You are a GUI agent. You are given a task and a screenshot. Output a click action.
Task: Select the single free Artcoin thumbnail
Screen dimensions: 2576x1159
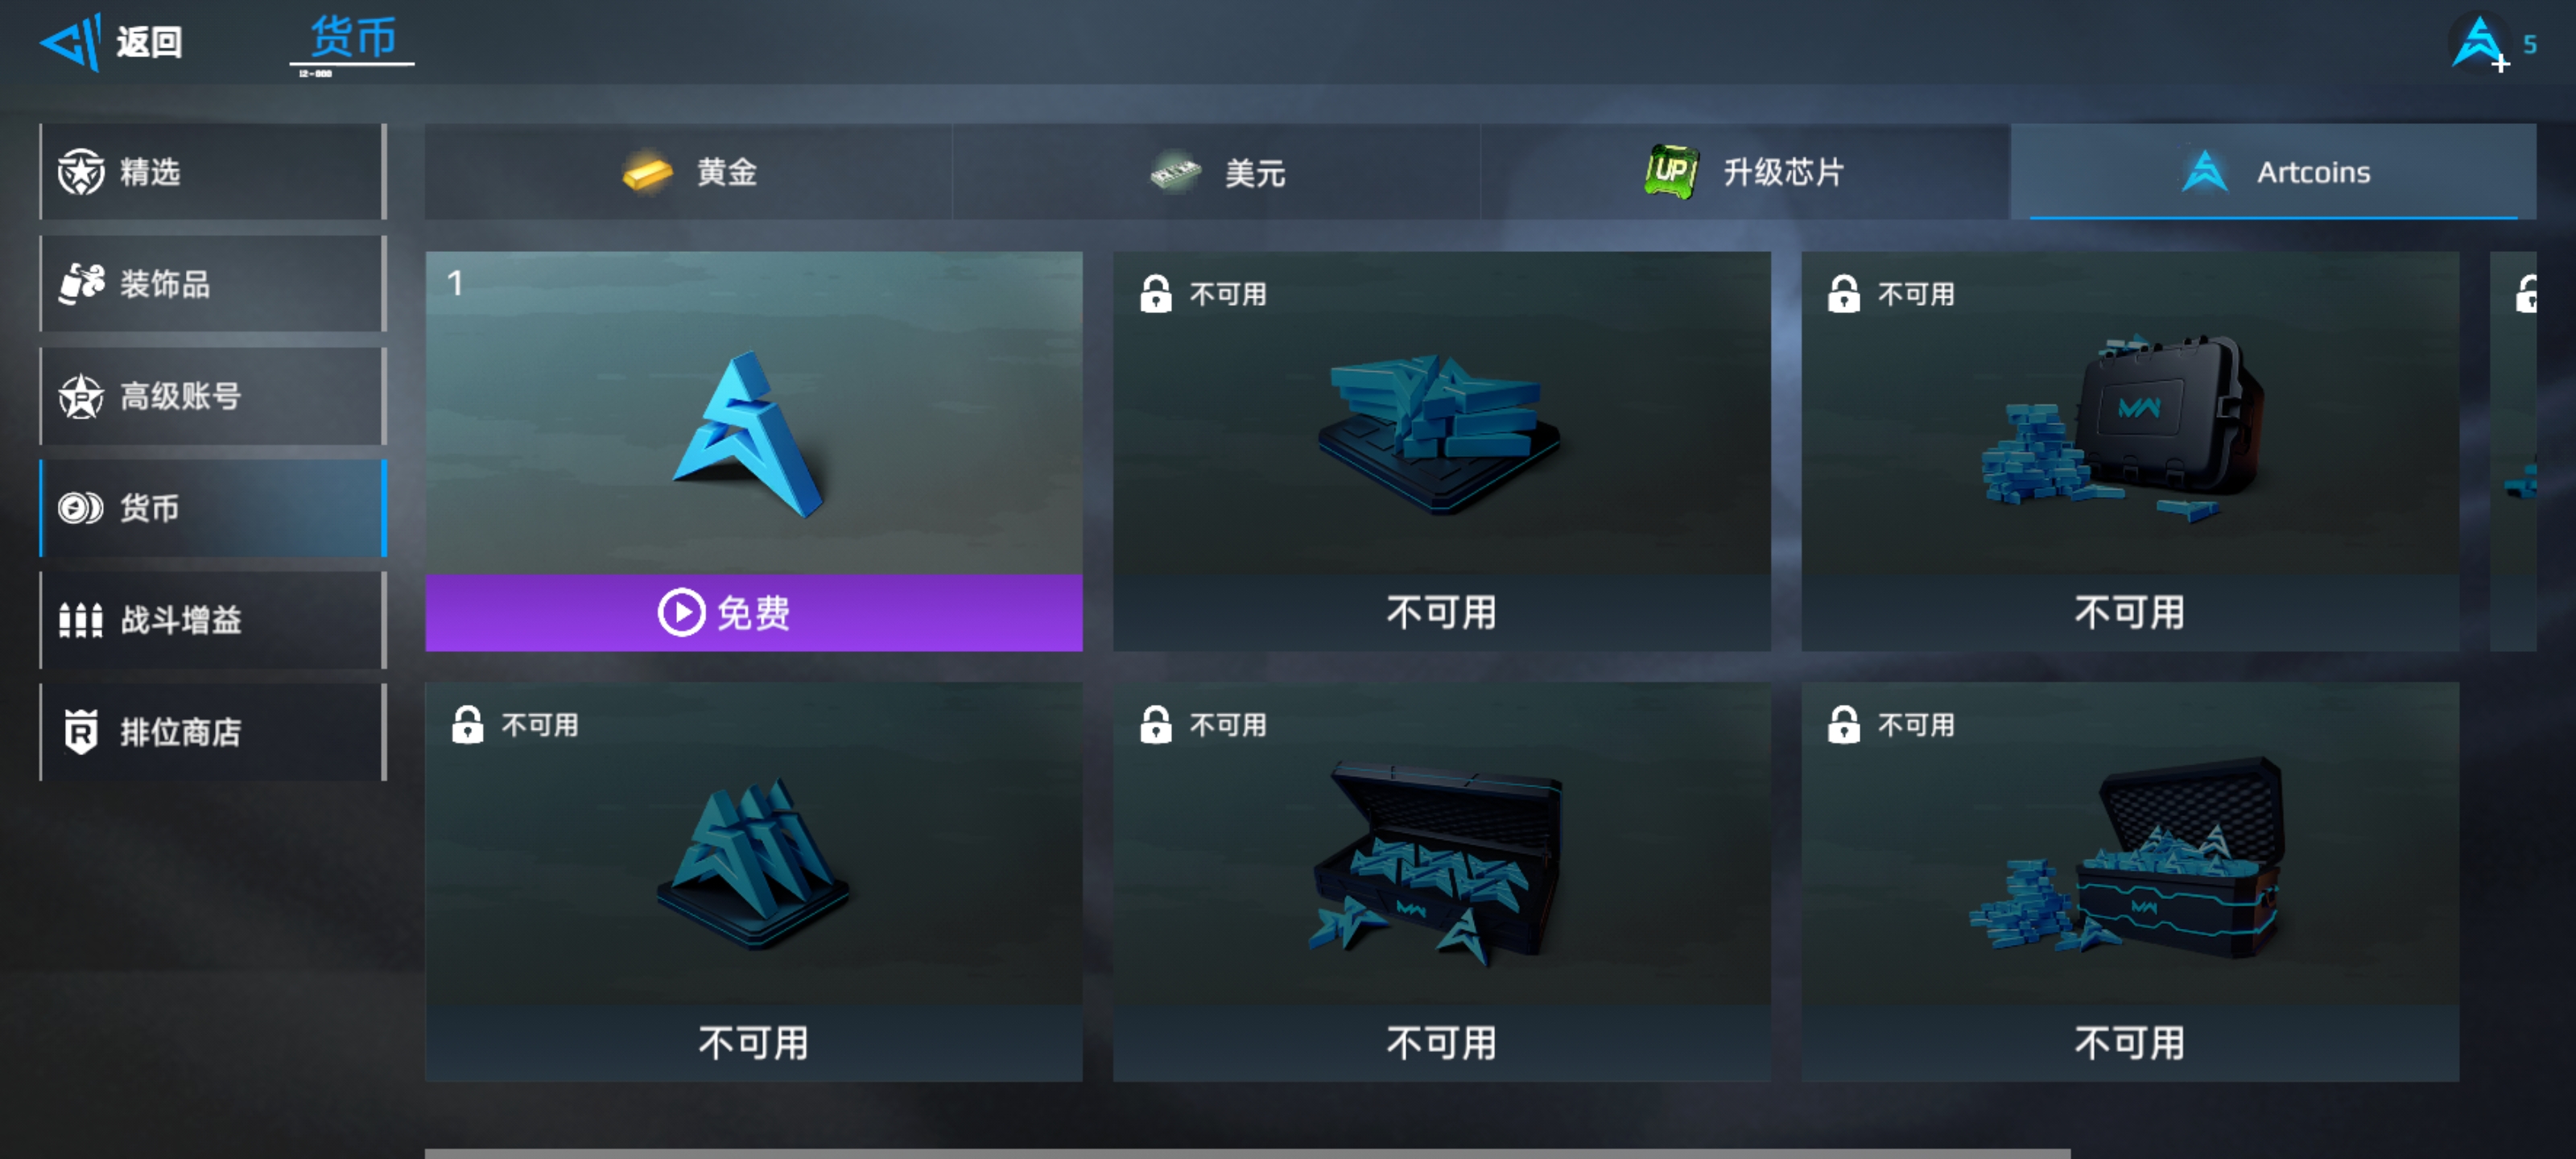[x=753, y=413]
